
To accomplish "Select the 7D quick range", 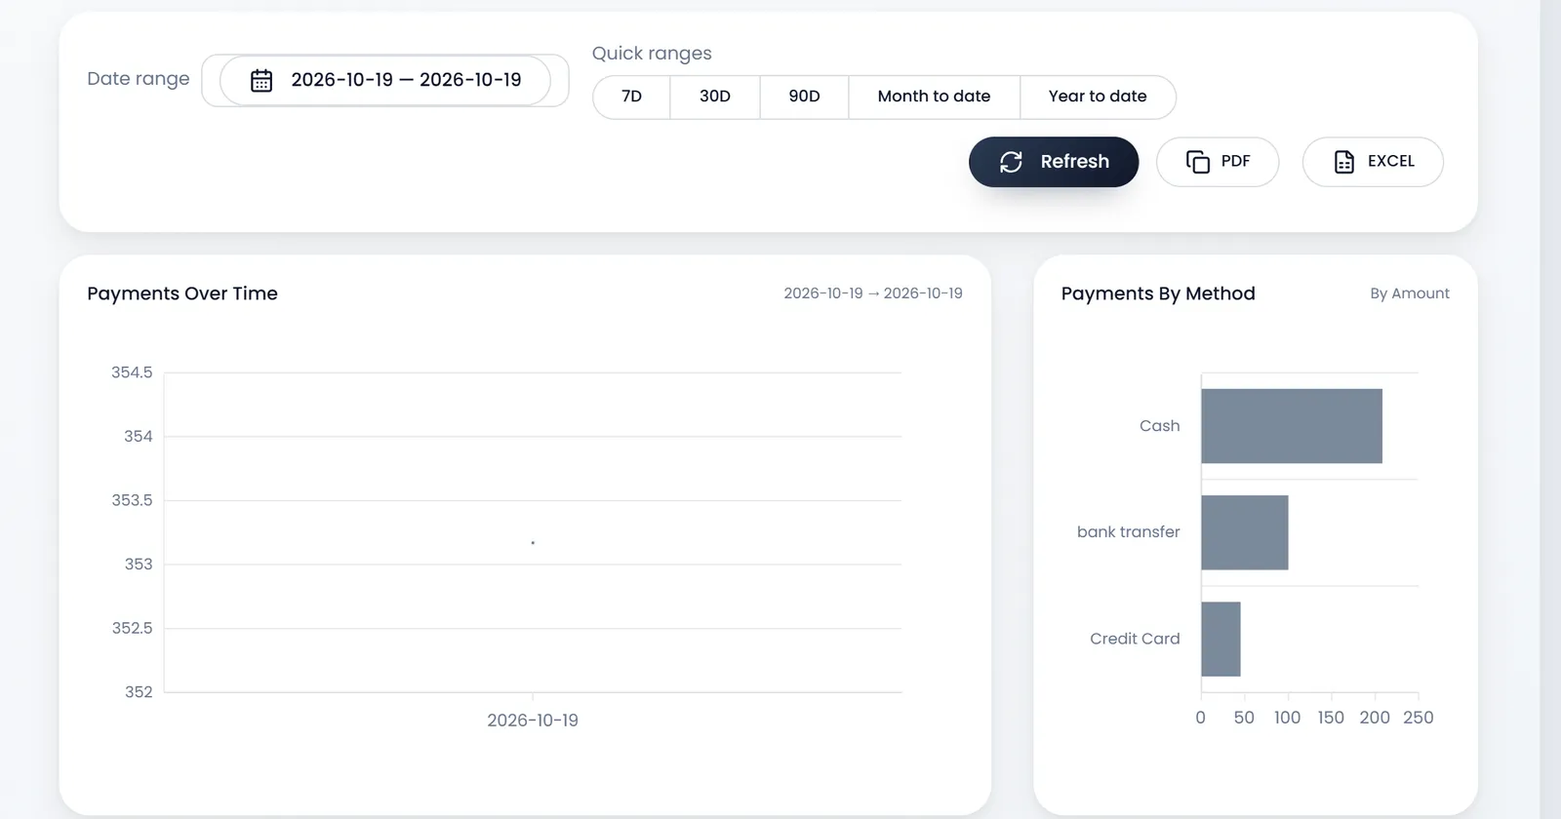I will (631, 97).
